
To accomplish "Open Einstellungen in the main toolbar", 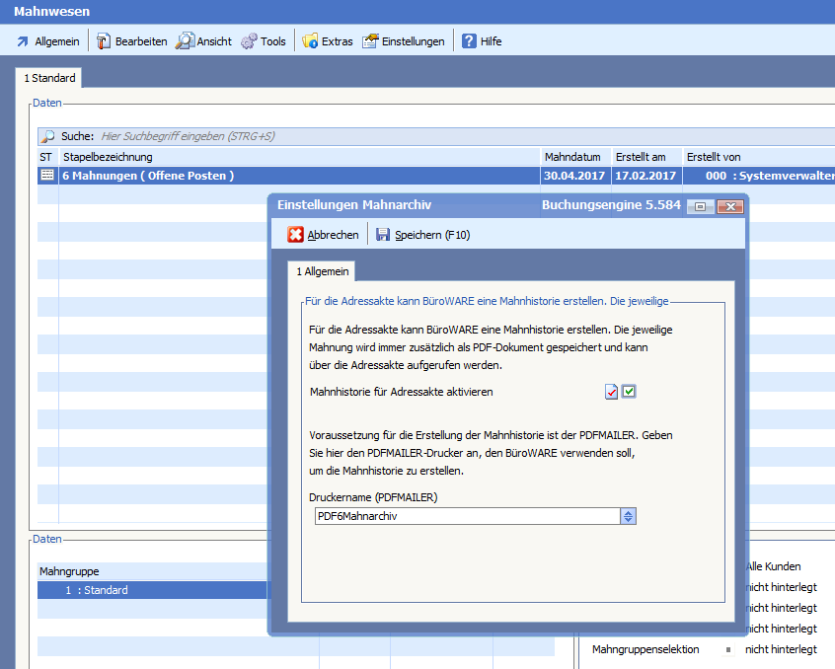I will pyautogui.click(x=403, y=41).
